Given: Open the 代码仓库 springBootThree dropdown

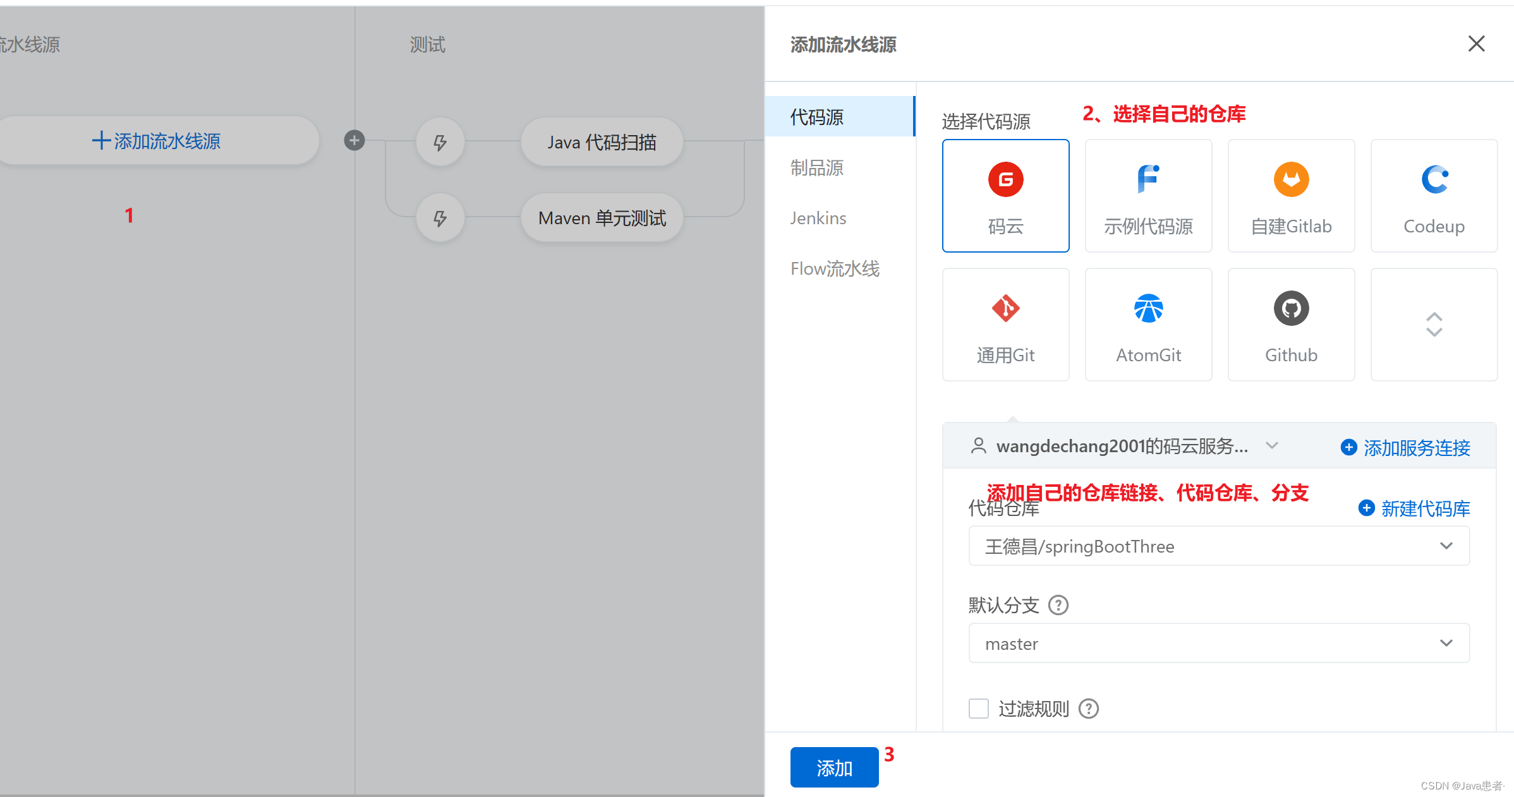Looking at the screenshot, I should [x=1218, y=546].
